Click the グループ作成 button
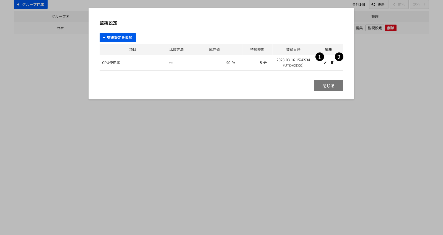The height and width of the screenshot is (235, 443). pos(31,4)
